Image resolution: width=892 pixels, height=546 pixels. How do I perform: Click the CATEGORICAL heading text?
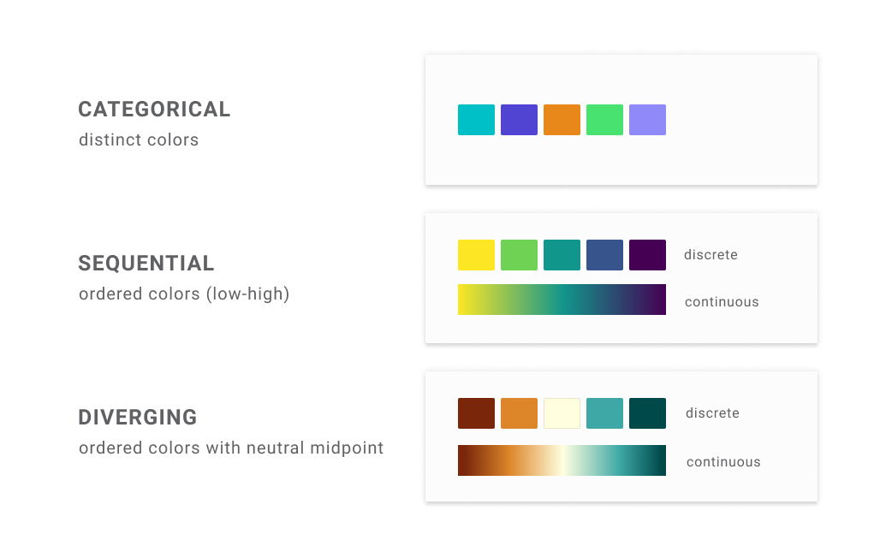click(x=154, y=110)
